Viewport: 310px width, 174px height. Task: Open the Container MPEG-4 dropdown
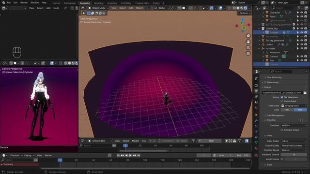(294, 125)
